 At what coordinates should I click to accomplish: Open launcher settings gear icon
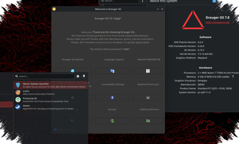point(78,76)
